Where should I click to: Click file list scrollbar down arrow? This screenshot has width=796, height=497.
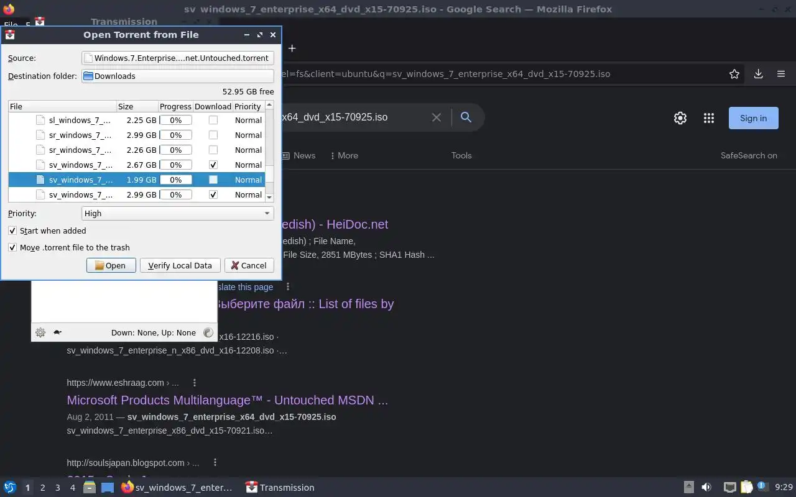click(x=269, y=197)
